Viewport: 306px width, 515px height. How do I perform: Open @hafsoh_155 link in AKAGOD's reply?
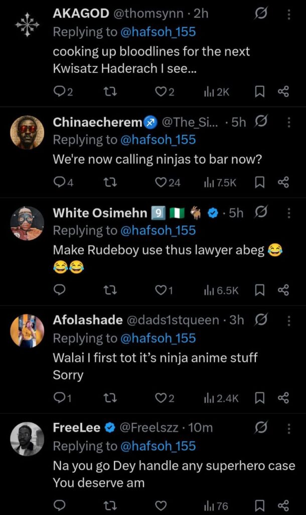(x=159, y=32)
